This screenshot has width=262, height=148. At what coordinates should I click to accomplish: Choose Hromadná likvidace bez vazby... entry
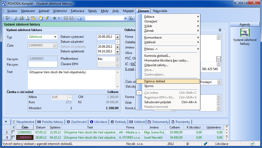[168, 61]
